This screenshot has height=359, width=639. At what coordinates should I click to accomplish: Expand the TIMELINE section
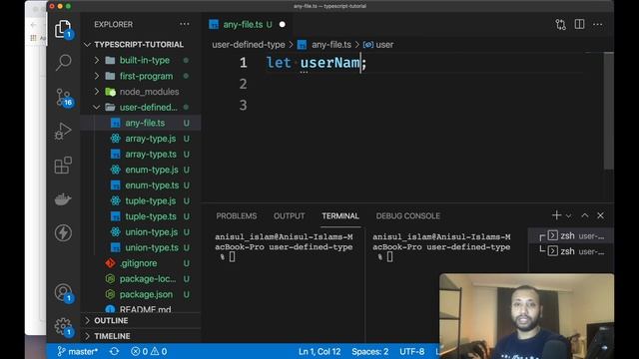pos(112,336)
